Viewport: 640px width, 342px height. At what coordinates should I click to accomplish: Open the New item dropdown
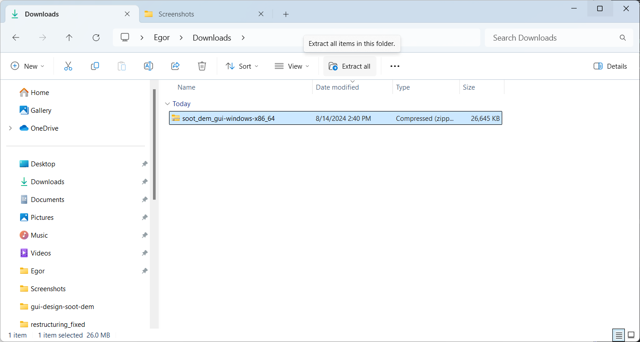pyautogui.click(x=27, y=66)
